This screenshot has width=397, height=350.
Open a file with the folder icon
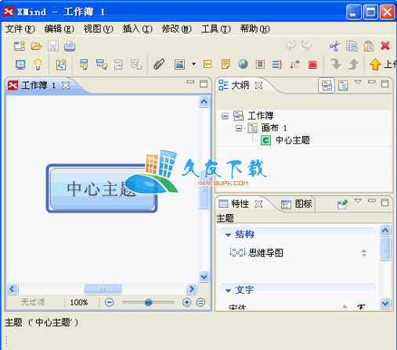pyautogui.click(x=36, y=46)
